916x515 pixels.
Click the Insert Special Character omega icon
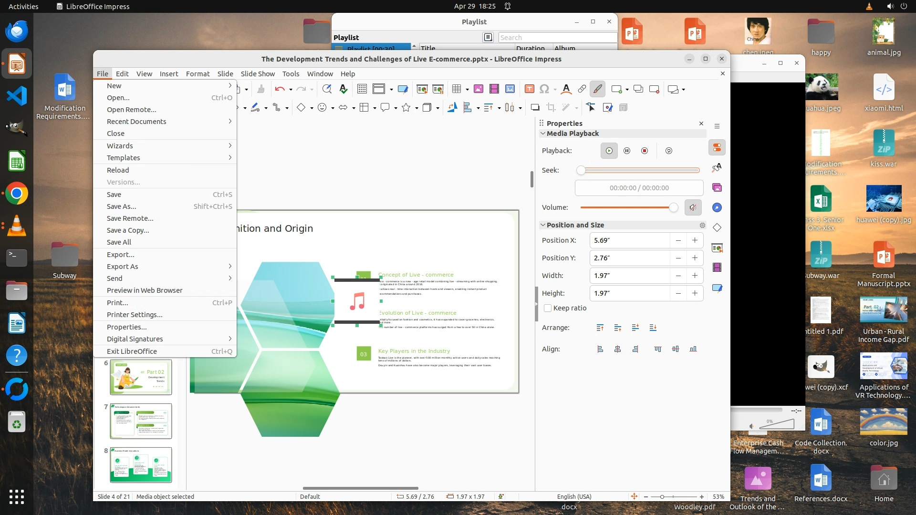pyautogui.click(x=544, y=89)
